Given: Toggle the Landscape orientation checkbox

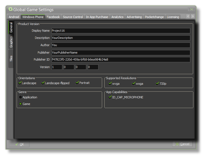Looking at the screenshot, I should tap(20, 83).
